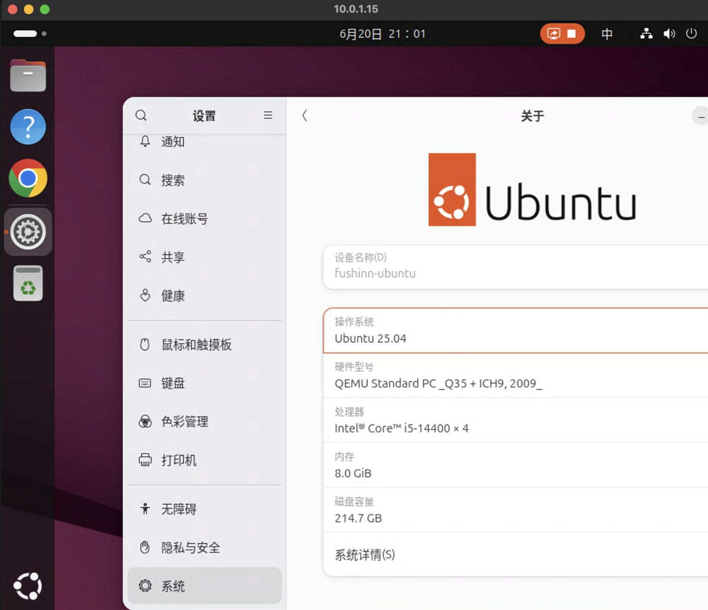Select 系统 in the sidebar
Screen dimensions: 708x610
pos(205,586)
